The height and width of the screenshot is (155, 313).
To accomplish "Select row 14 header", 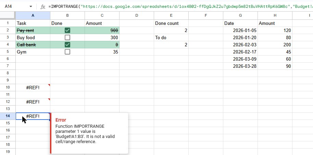I will click(8, 116).
